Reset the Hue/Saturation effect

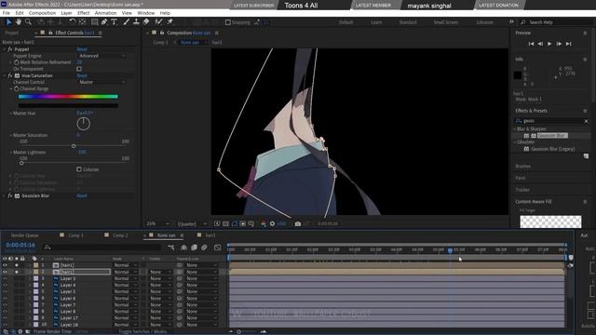[x=82, y=75]
